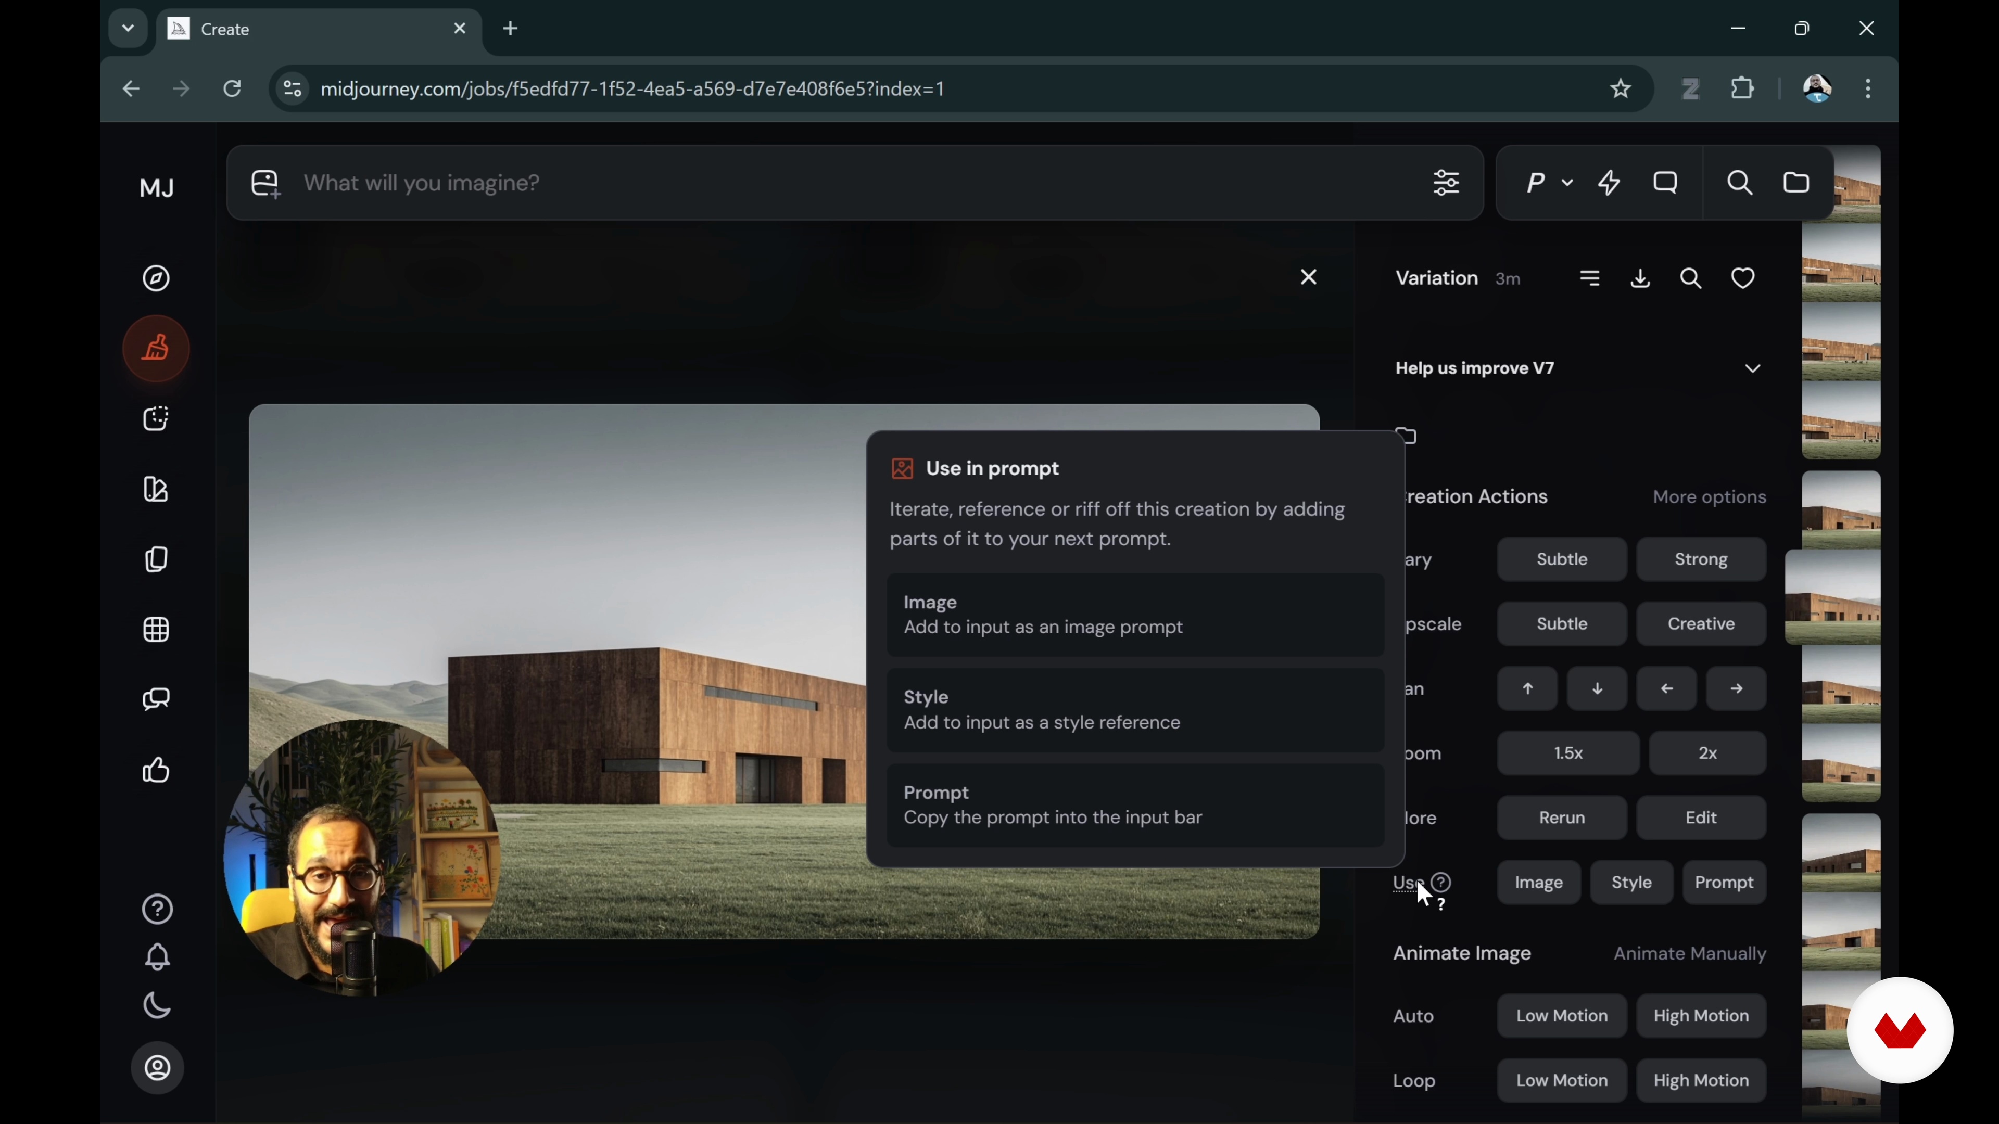
Task: Click the Upscale Creative button
Action: 1701,624
